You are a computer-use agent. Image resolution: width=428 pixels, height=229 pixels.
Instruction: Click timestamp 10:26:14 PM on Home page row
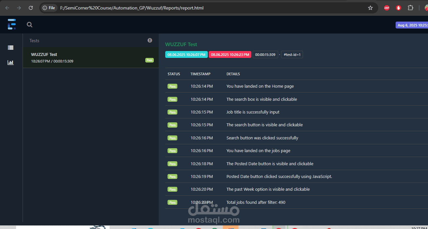(x=202, y=86)
